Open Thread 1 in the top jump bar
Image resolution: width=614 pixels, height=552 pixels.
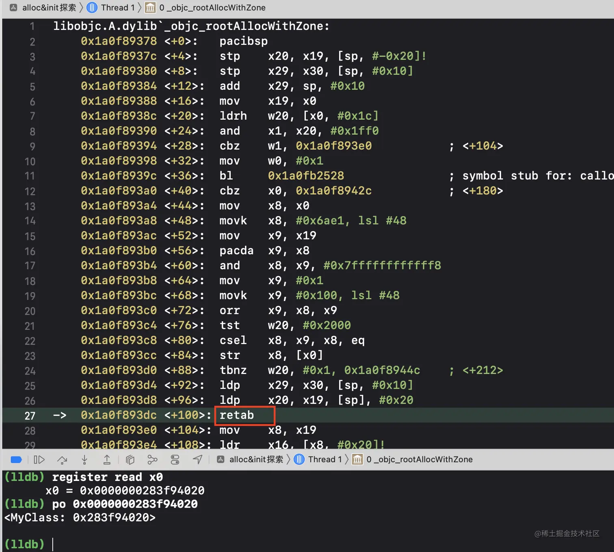118,7
